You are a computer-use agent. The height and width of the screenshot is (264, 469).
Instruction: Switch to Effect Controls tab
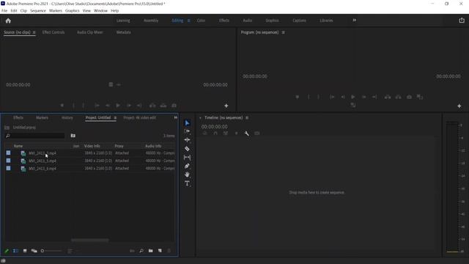(53, 32)
